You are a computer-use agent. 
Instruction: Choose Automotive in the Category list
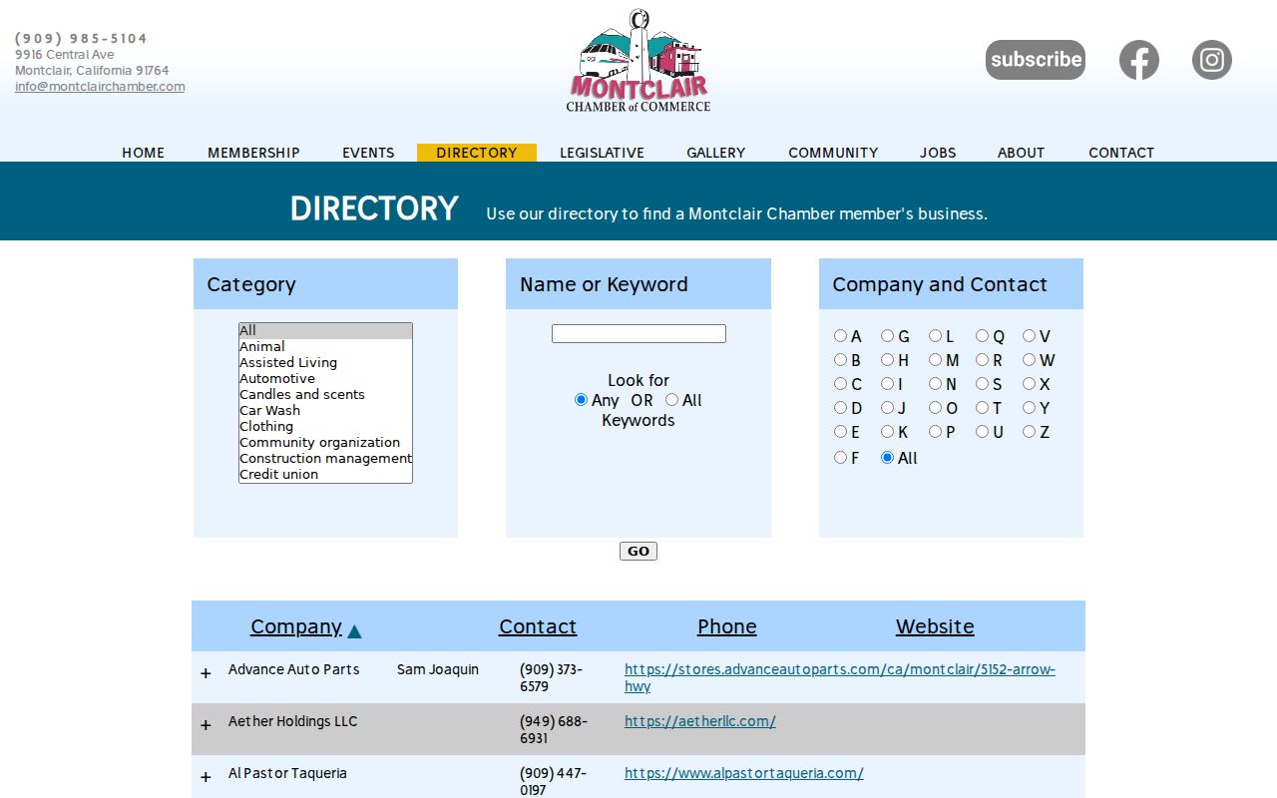(325, 379)
